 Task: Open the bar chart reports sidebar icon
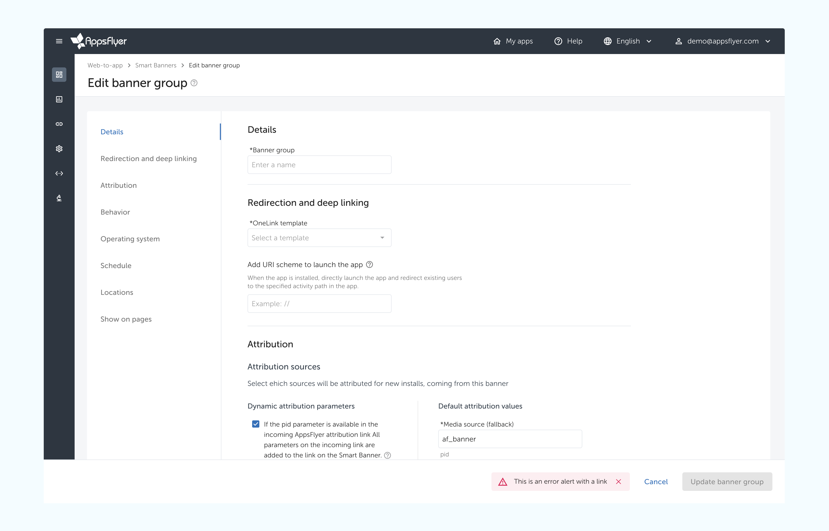click(59, 99)
